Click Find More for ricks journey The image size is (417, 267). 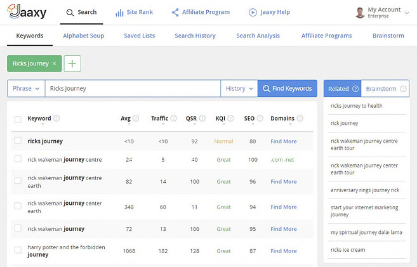[284, 141]
